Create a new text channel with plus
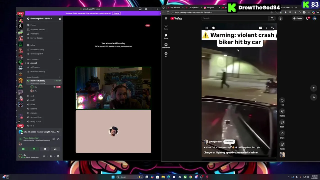The height and width of the screenshot is (180, 320). [60, 59]
